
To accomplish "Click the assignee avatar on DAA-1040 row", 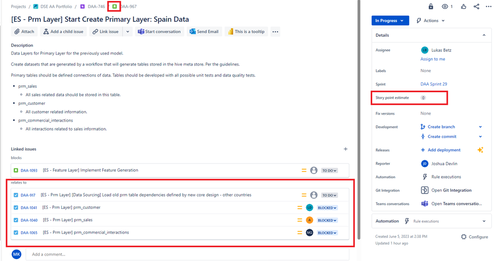I will pos(309,220).
